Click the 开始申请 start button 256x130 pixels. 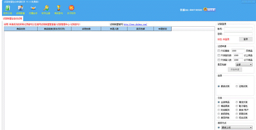tap(235, 69)
